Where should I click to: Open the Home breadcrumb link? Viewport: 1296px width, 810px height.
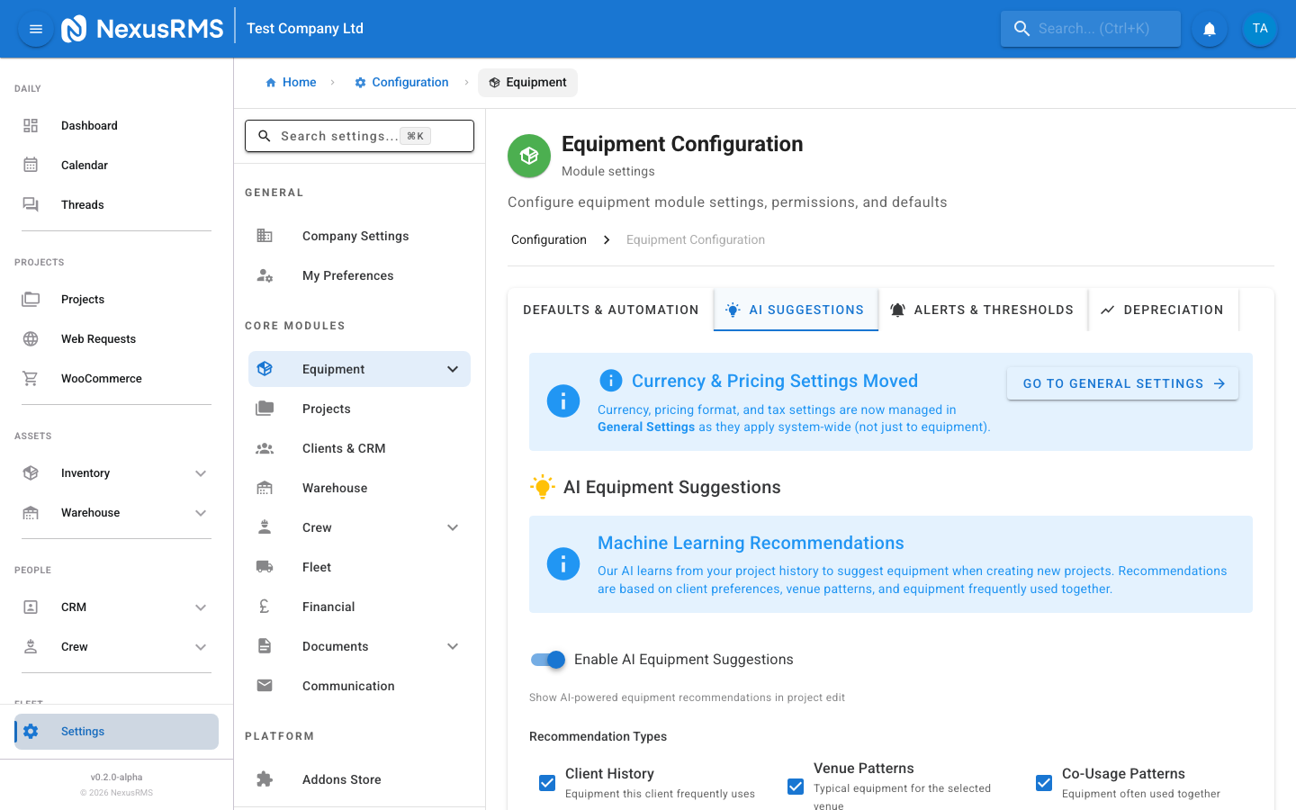[291, 82]
